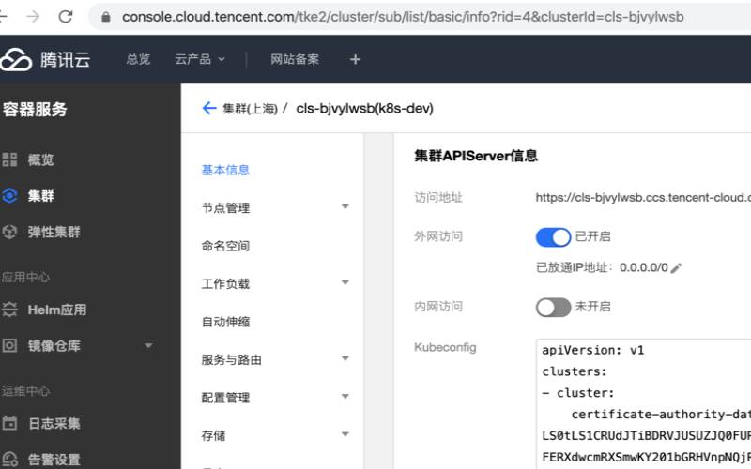Reload the page with the browser refresh icon
The image size is (751, 469).
tap(65, 17)
